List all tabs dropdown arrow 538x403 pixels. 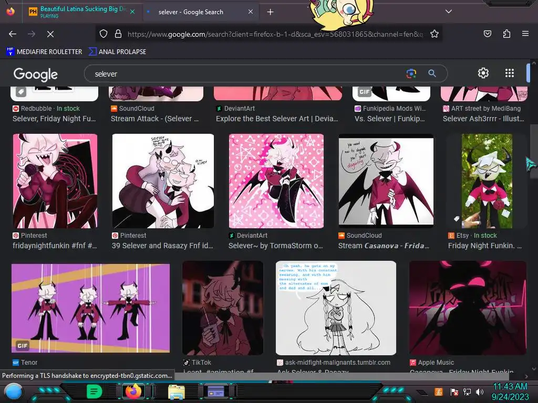tap(449, 12)
